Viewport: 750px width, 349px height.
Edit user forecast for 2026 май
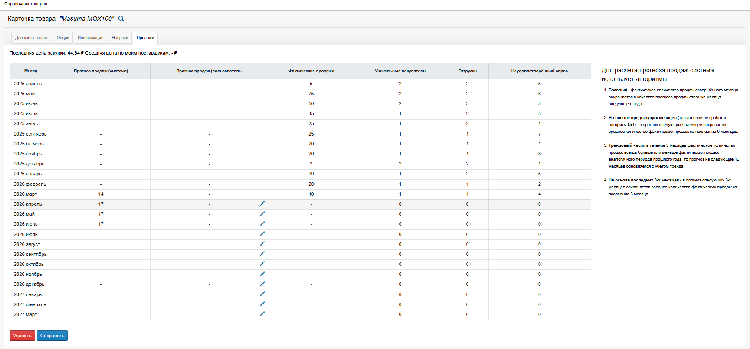262,213
